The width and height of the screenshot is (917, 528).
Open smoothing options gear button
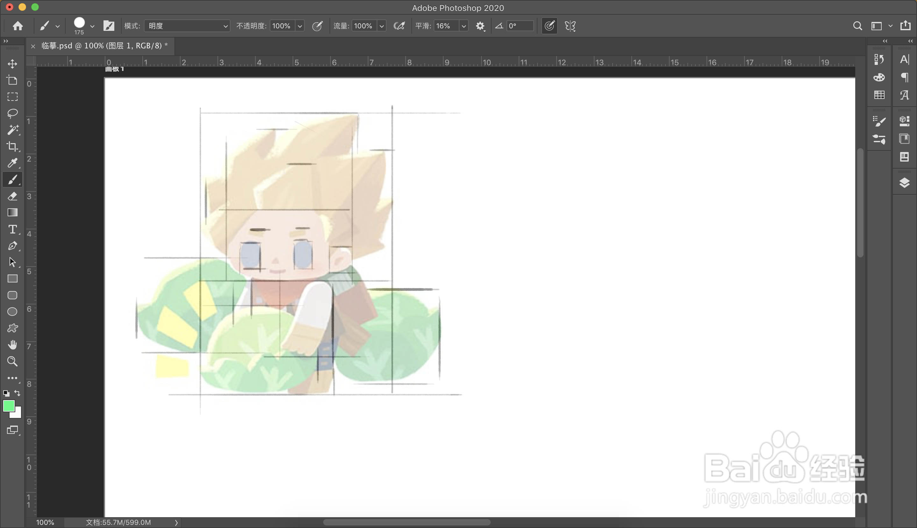point(480,26)
